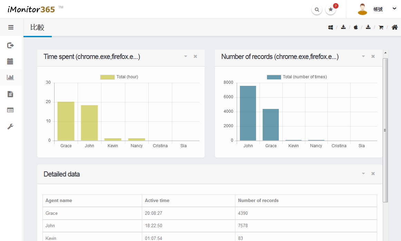Select the bar chart icon in sidebar
Screen dimensions: 401x241
tap(10, 78)
